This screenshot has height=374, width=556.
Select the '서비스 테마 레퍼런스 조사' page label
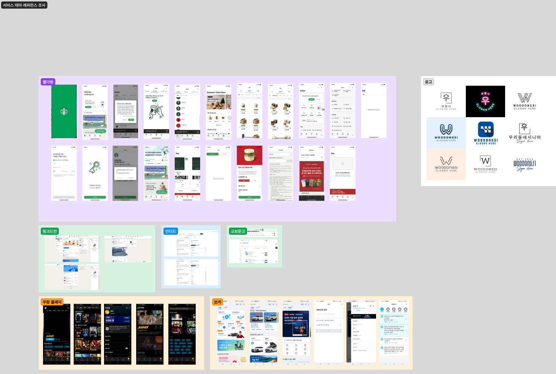point(24,5)
